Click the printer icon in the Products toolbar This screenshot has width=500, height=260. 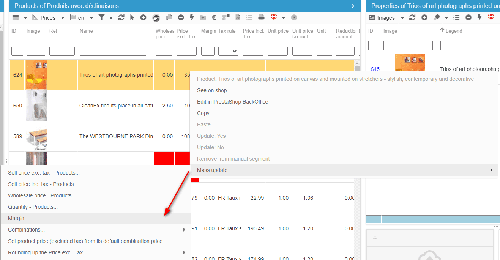click(x=261, y=18)
